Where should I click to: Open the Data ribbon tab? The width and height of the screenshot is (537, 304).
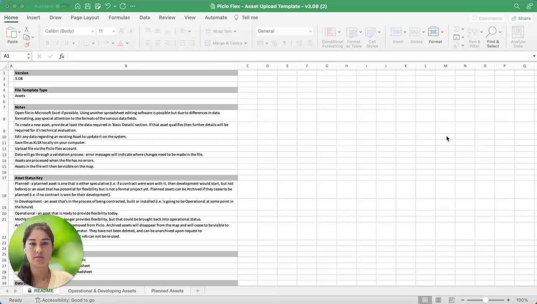point(145,18)
